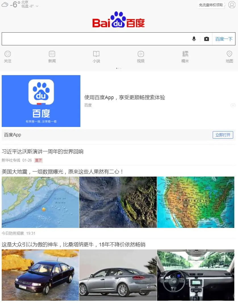
Task: Click the Baidu logo
Action: coord(118,20)
